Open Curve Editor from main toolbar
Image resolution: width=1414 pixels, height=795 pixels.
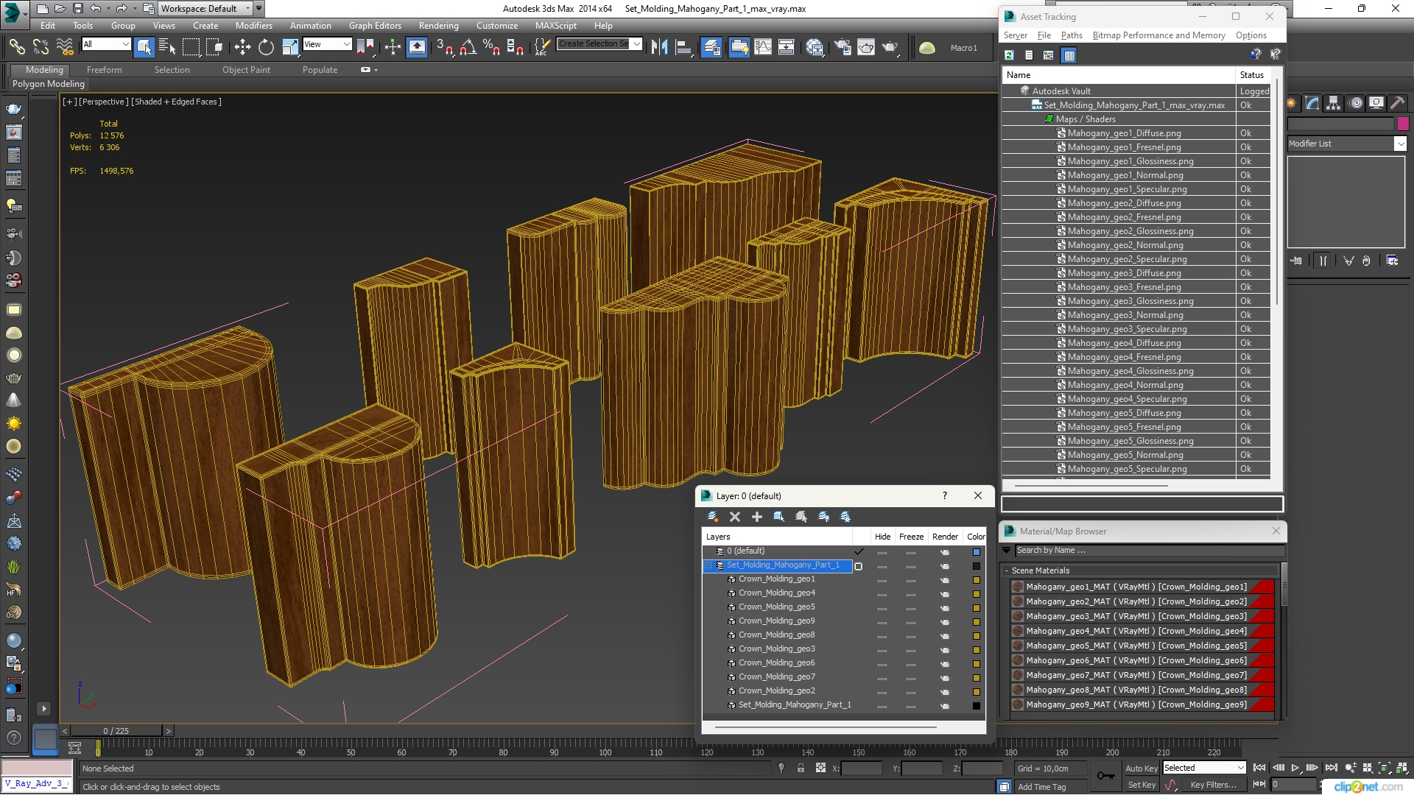[763, 47]
